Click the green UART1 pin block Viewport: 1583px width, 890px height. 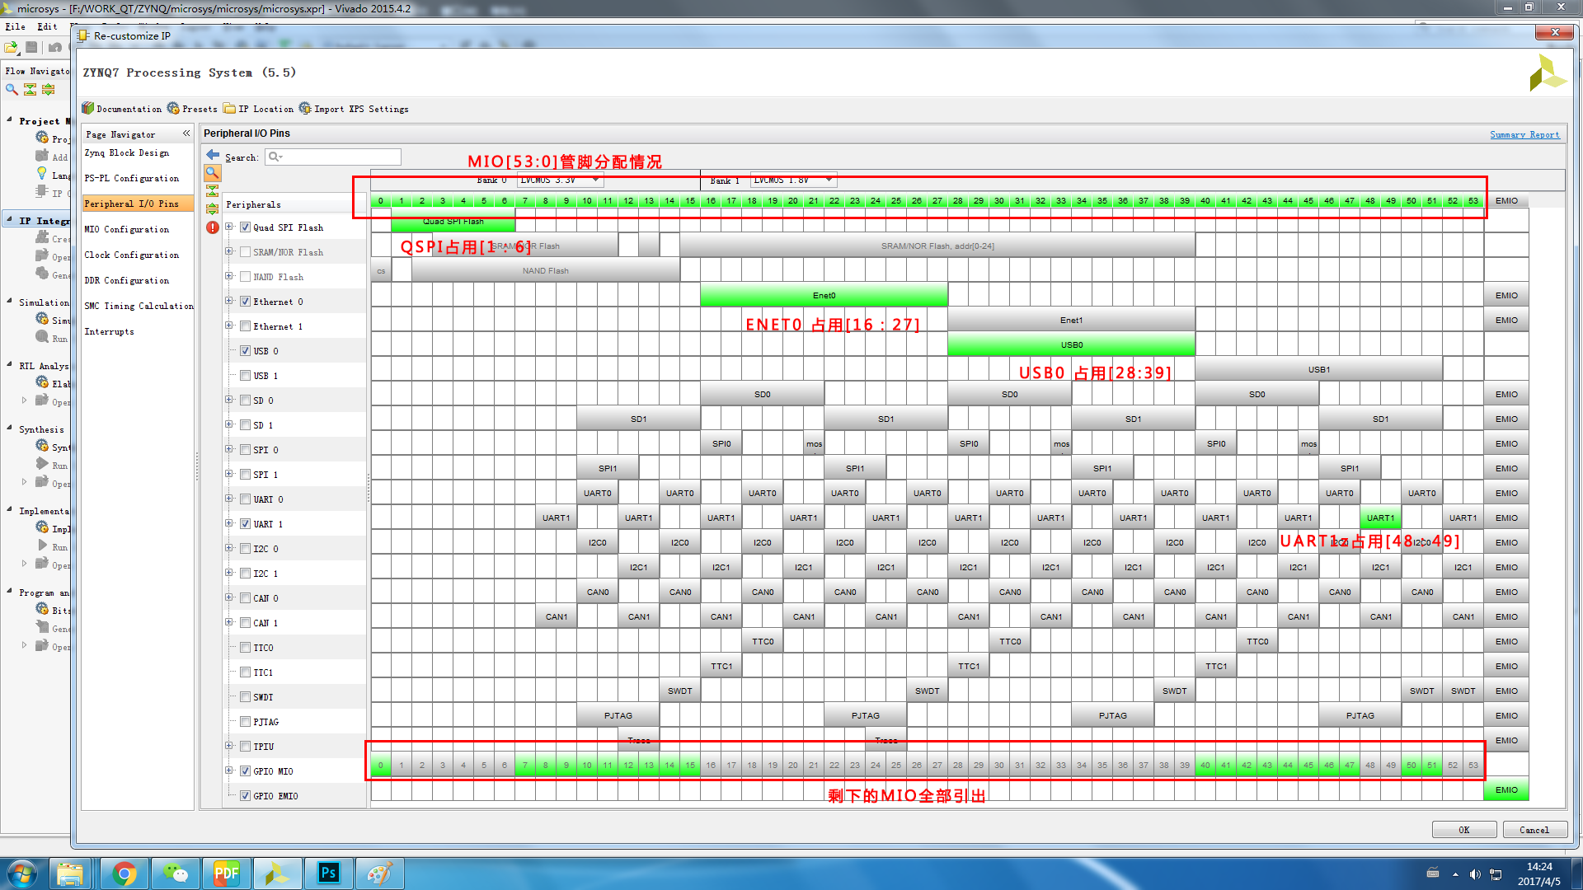tap(1380, 518)
